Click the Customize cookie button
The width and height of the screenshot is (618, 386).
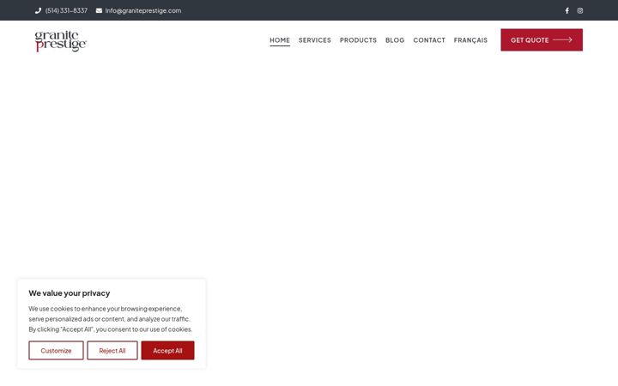coord(56,350)
